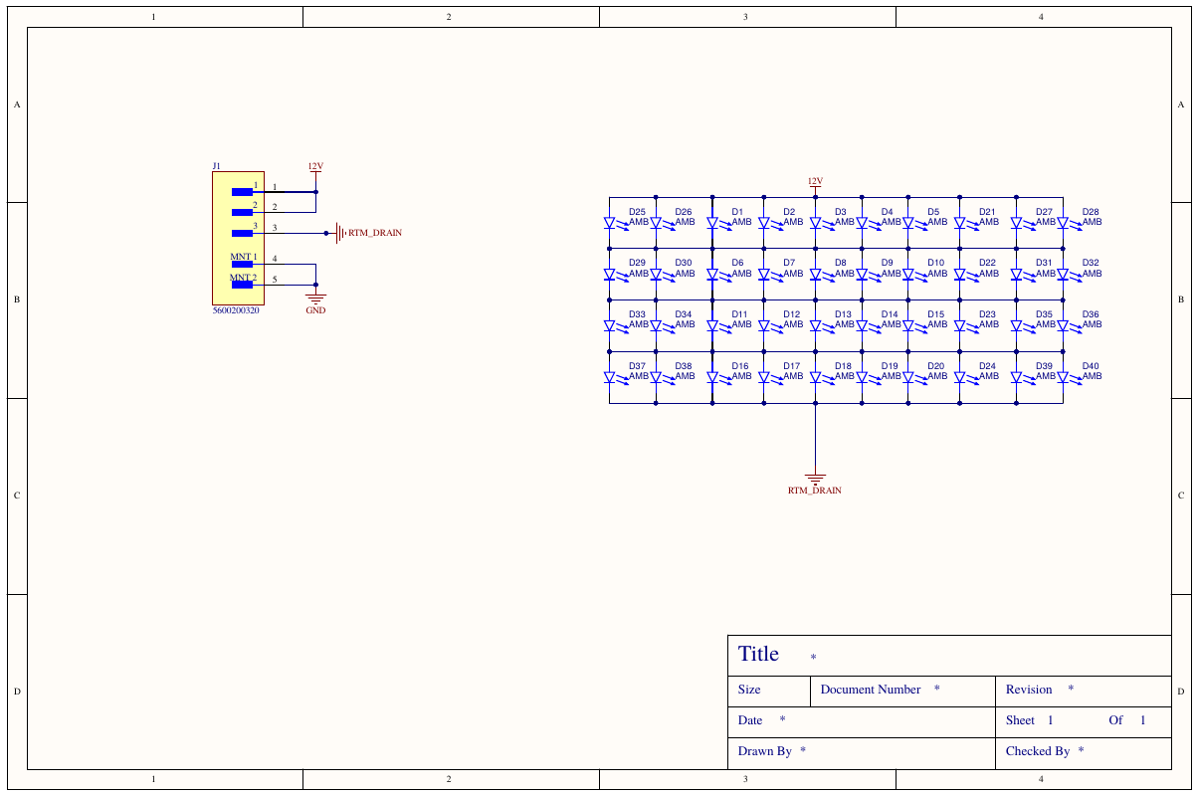Click the D25 designator label
Image resolution: width=1197 pixels, height=795 pixels.
click(637, 212)
